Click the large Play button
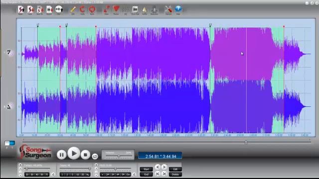The width and height of the screenshot is (319, 179). (73, 154)
